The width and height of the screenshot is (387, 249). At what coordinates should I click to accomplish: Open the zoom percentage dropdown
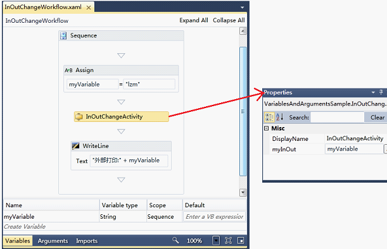[x=216, y=240]
